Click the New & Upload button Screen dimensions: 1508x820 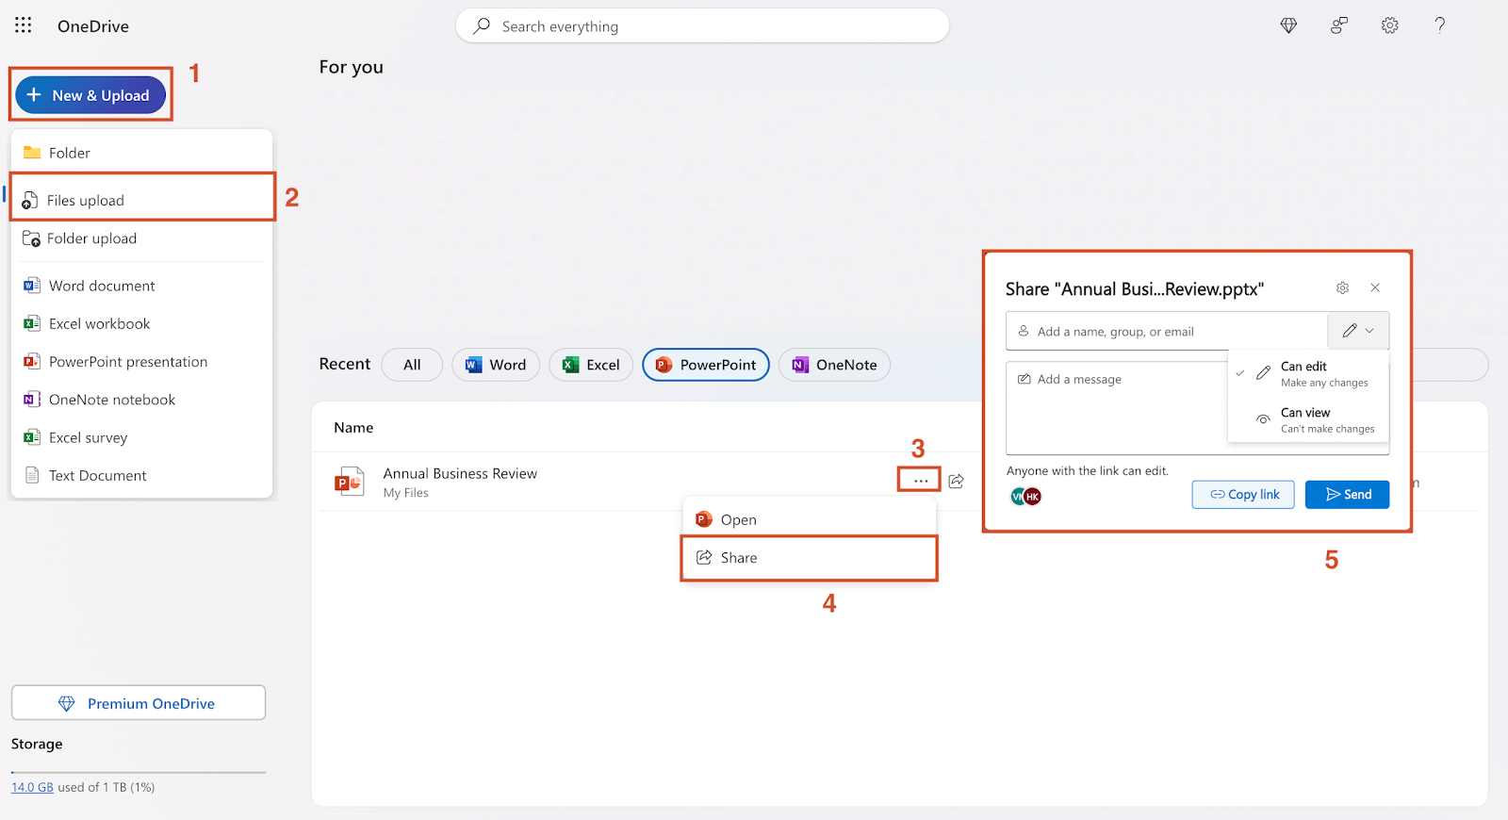[x=90, y=95]
